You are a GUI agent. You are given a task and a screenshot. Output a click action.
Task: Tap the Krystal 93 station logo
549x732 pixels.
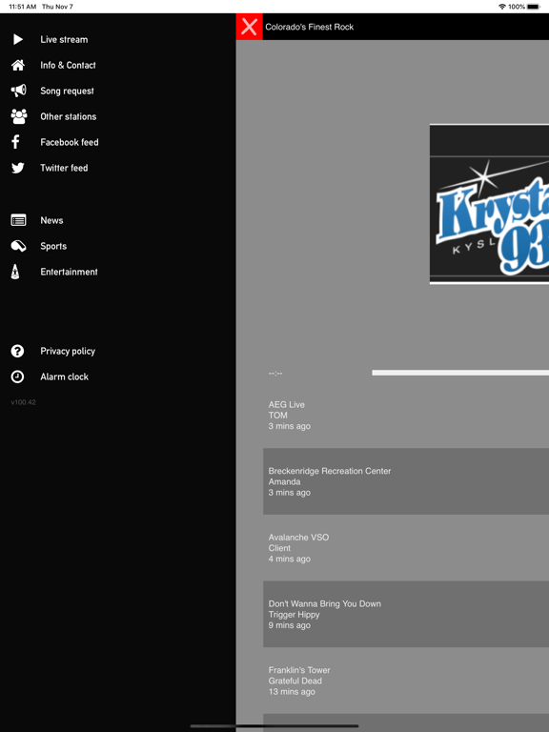click(x=489, y=204)
